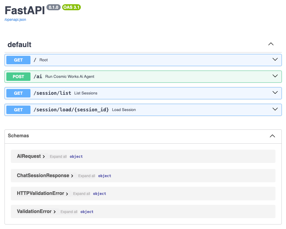The width and height of the screenshot is (286, 229).
Task: Click the object type label beside HTTPValidationError
Action: tap(100, 194)
